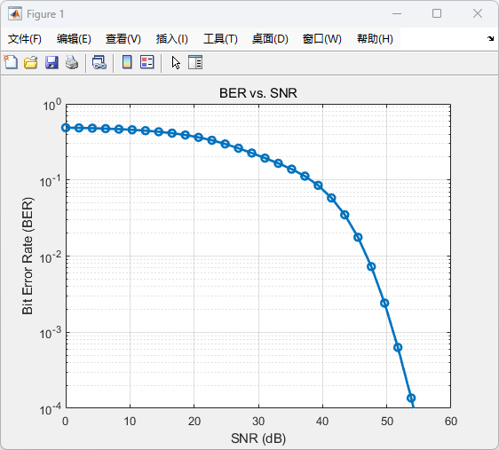Click y-axis tick label 10^-2

point(51,258)
